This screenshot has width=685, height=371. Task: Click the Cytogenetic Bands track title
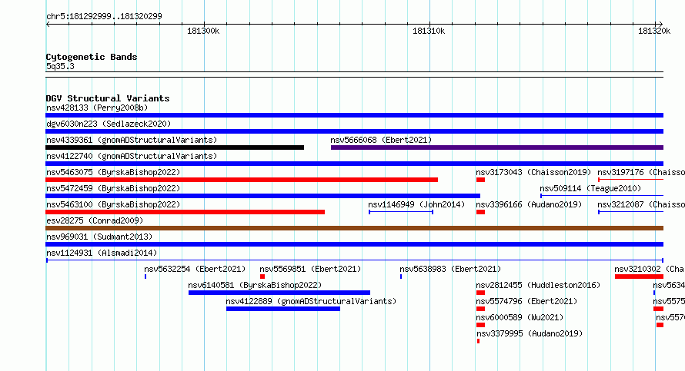click(x=92, y=57)
